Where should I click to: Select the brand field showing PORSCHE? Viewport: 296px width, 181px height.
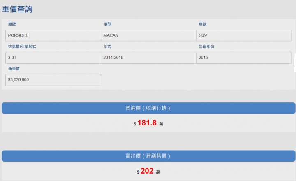pyautogui.click(x=53, y=35)
